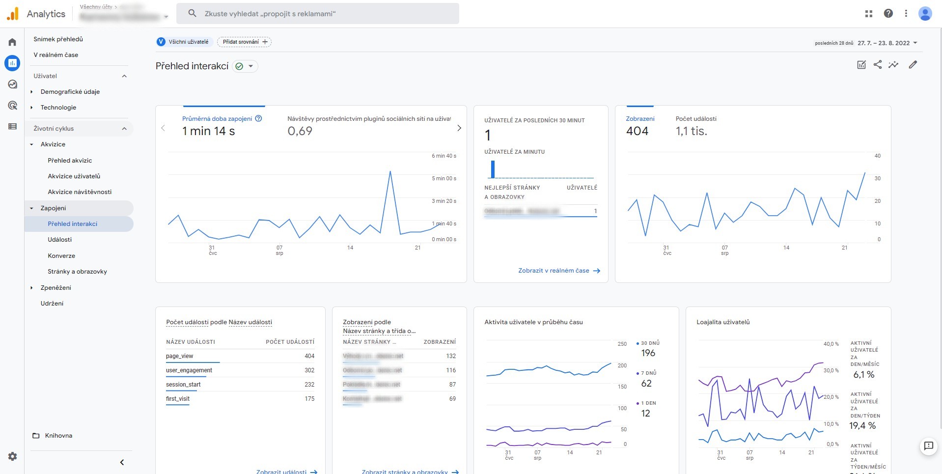942x474 pixels.
Task: Open the Google apps grid icon
Action: click(x=868, y=14)
